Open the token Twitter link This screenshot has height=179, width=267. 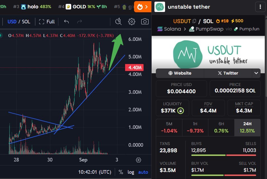pyautogui.click(x=228, y=73)
